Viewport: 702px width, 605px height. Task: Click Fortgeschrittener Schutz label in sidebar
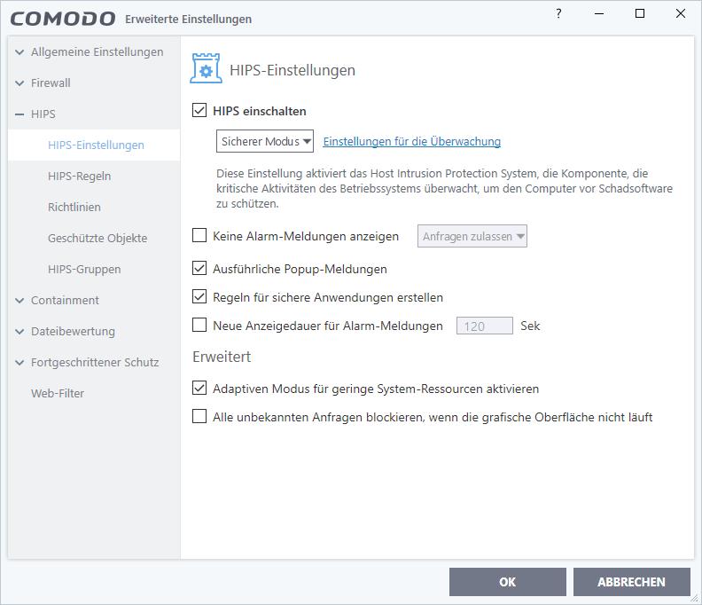point(95,363)
